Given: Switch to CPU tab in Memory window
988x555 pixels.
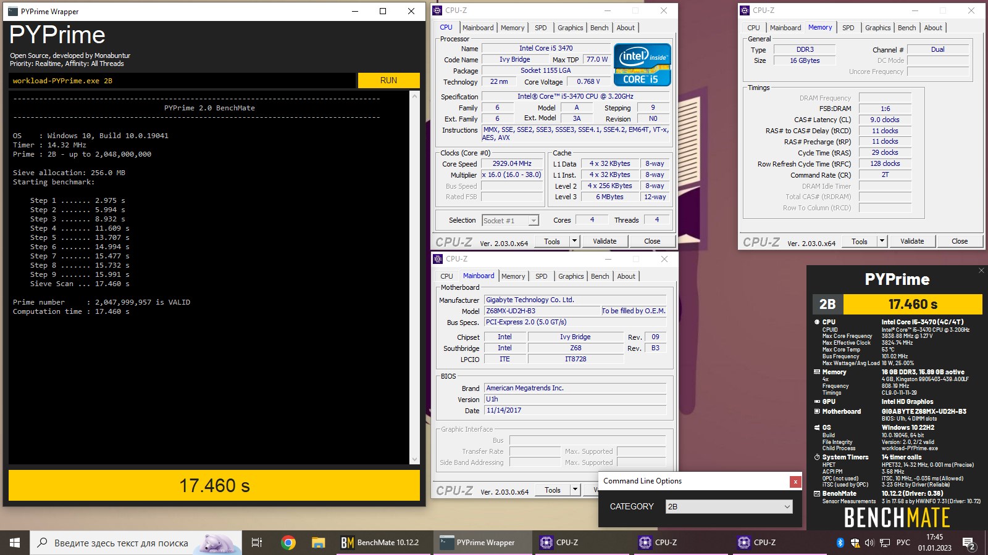Looking at the screenshot, I should 753,28.
